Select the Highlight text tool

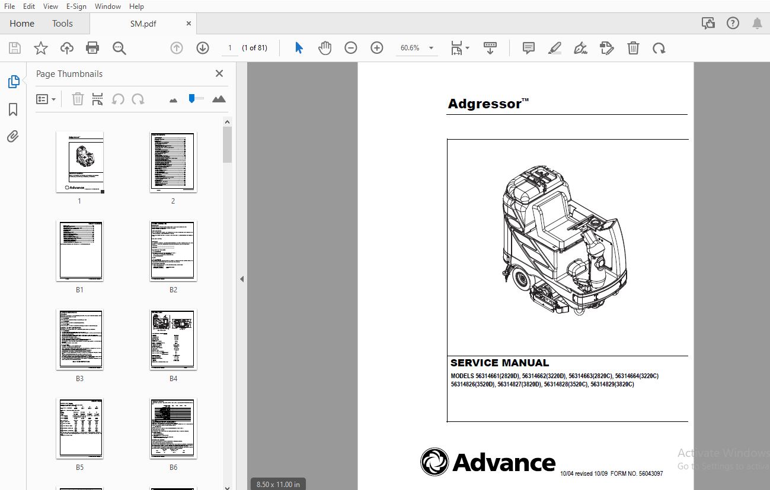pyautogui.click(x=555, y=48)
